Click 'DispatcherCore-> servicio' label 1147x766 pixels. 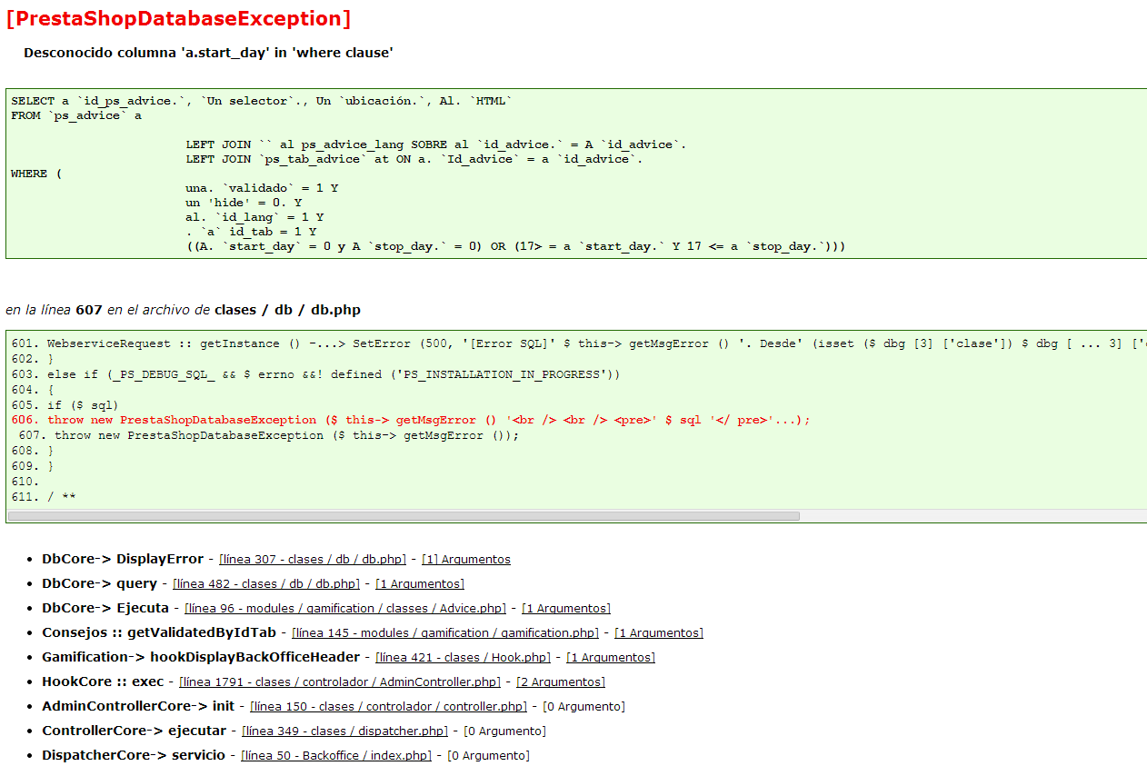(134, 755)
